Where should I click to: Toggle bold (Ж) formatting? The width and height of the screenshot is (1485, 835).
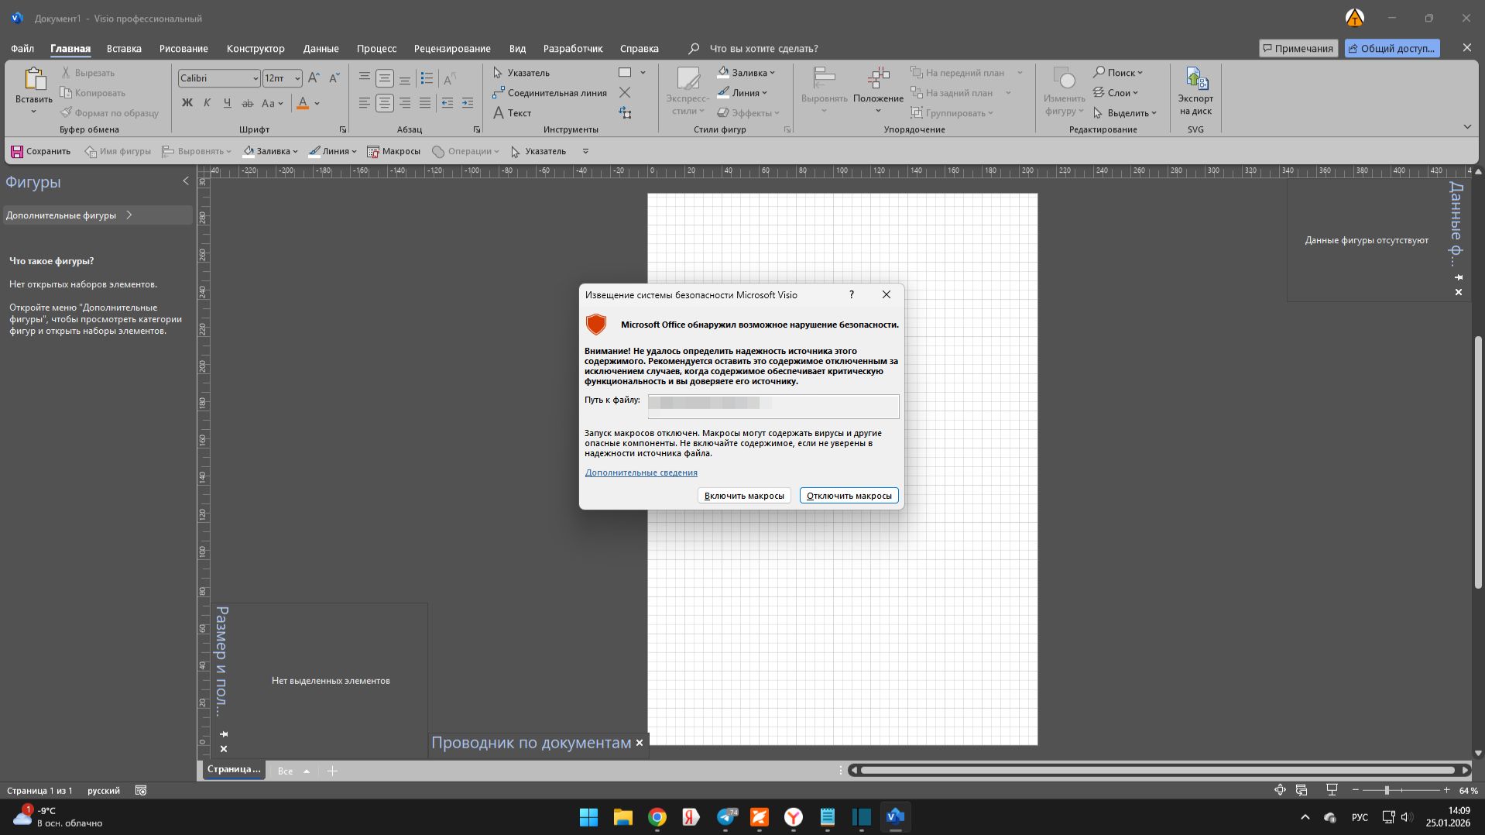click(187, 103)
